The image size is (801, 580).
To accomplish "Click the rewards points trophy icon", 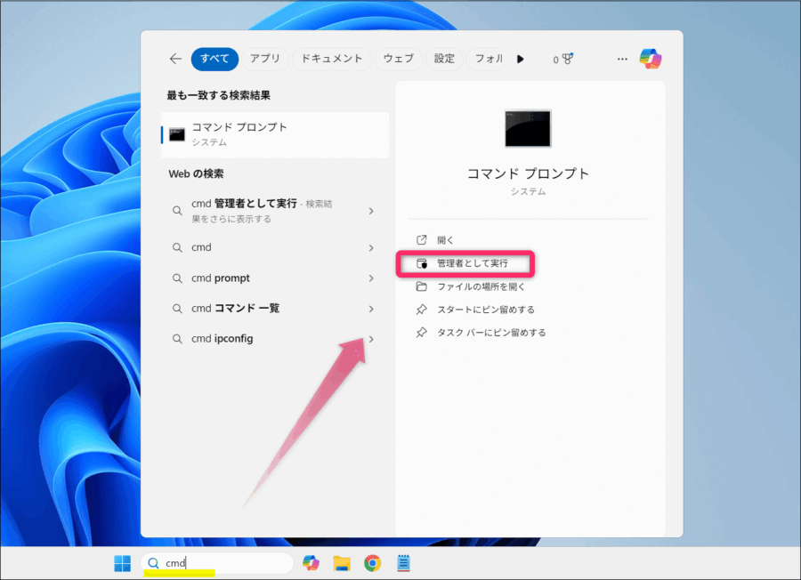I will [x=562, y=60].
